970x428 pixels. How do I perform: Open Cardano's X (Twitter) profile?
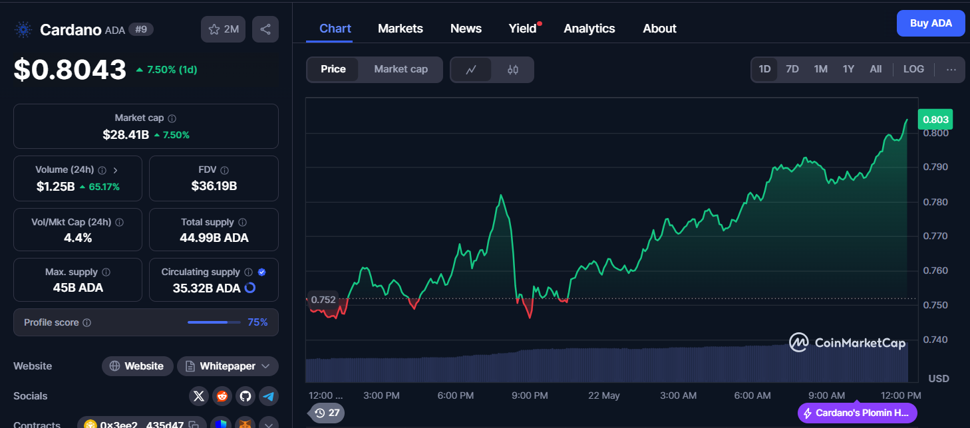click(x=198, y=396)
